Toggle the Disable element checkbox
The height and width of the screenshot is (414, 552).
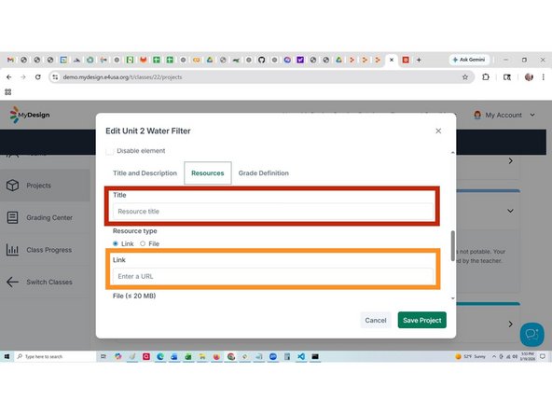click(109, 151)
